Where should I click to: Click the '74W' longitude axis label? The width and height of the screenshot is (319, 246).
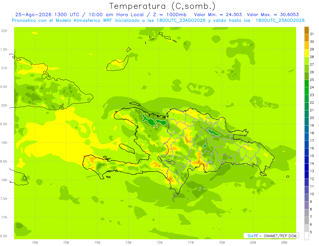[x=97, y=242]
